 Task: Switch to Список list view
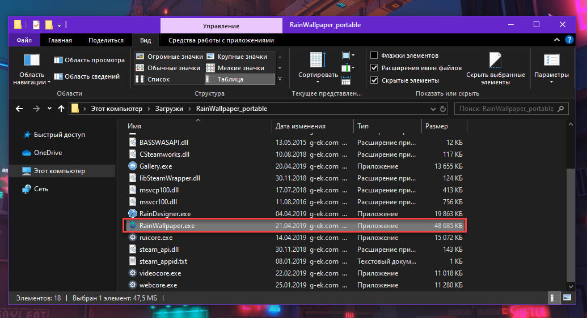(153, 79)
